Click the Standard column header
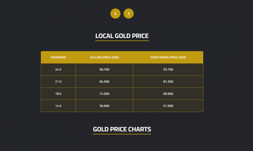Screen dimensions: 253x151 click(x=58, y=57)
